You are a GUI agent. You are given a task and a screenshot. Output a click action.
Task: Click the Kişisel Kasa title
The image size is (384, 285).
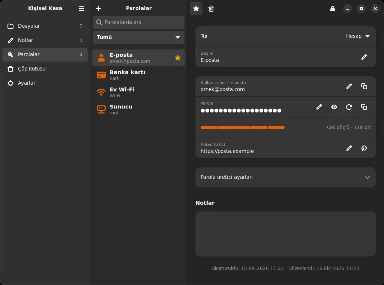pyautogui.click(x=45, y=8)
